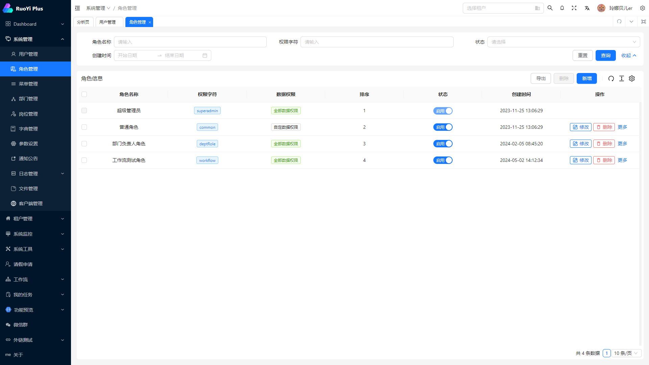The image size is (649, 365).
Task: Check the 工作流测试角色 row checkbox
Action: 84,160
